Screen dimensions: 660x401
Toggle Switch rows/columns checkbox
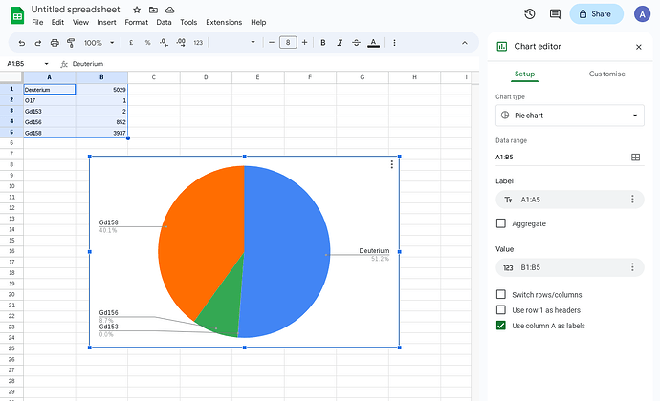point(501,294)
